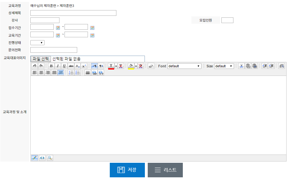Toggle bold formatting
The image size is (291, 183).
(x=52, y=66)
